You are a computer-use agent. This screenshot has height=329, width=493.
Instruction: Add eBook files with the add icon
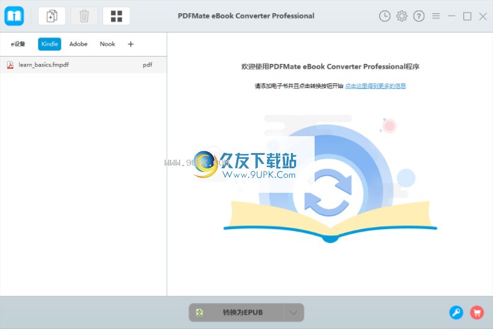coord(52,16)
